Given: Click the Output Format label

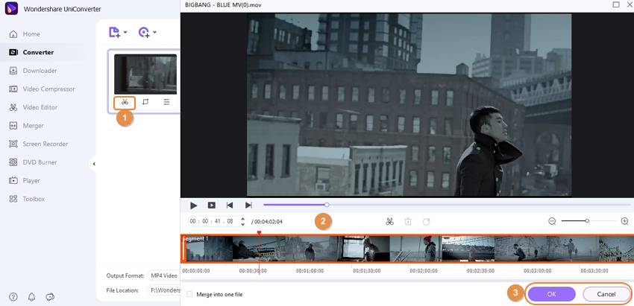Looking at the screenshot, I should [125, 275].
